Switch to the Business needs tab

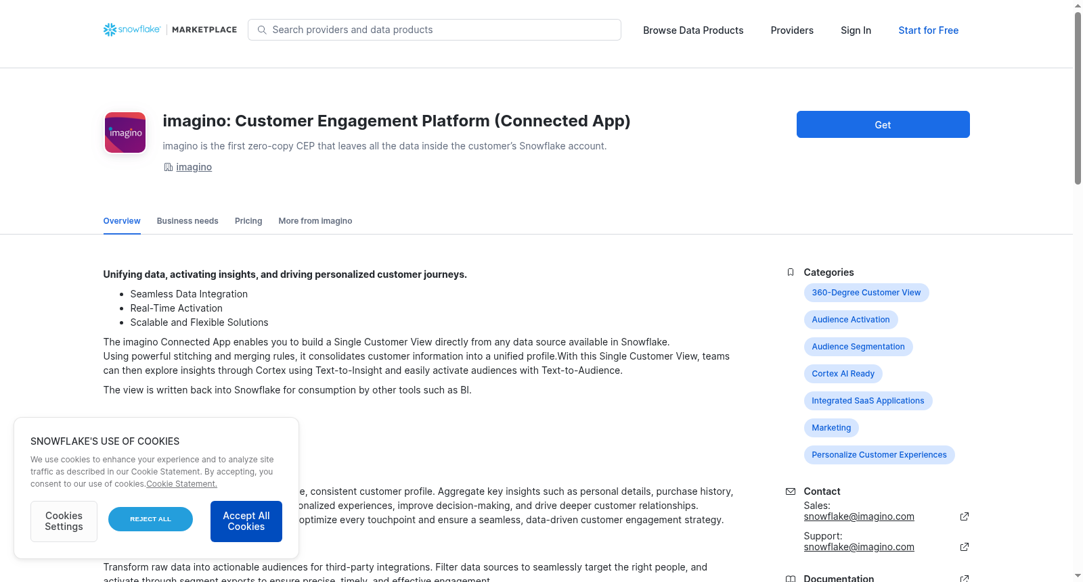coord(187,221)
